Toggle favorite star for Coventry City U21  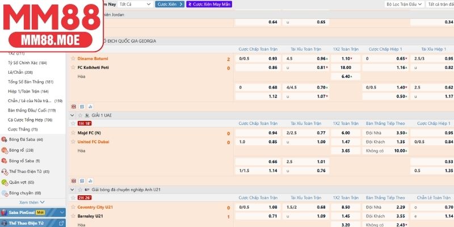(73, 207)
